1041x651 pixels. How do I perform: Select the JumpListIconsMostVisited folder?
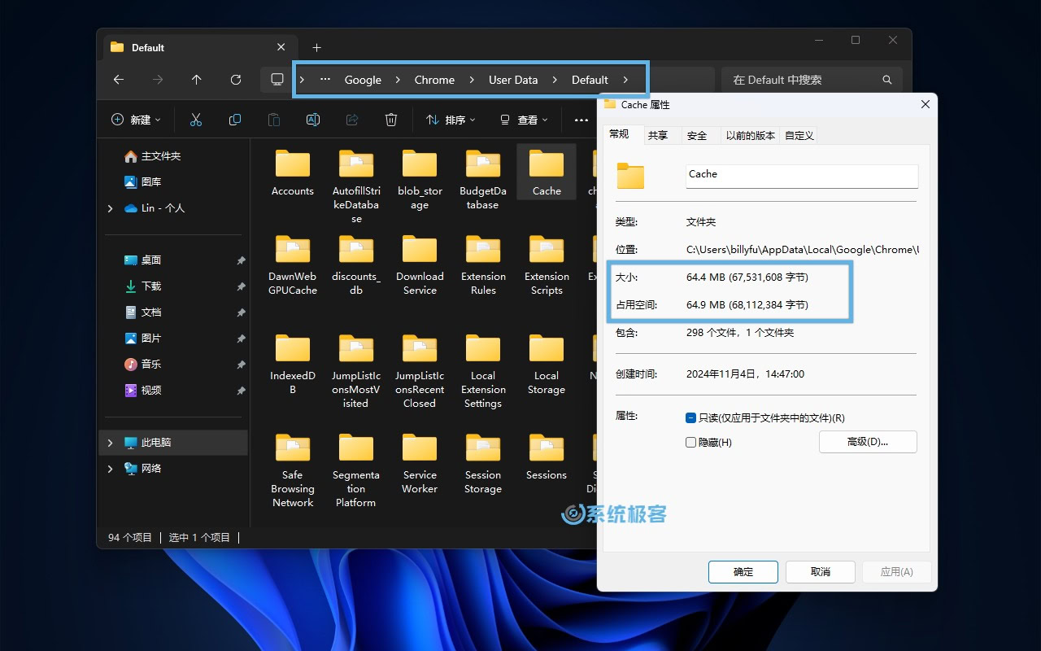[x=356, y=371]
